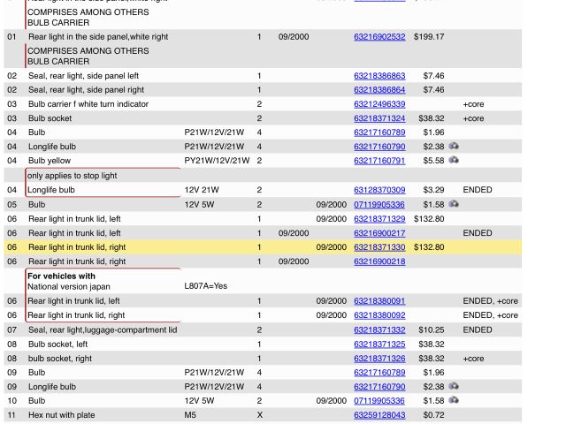
Task: Open hex nut part 63259128043
Action: coord(379,415)
